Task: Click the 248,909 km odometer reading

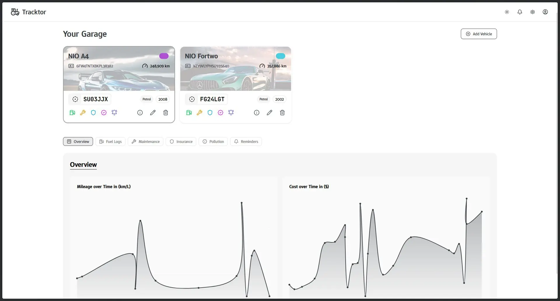Action: [x=160, y=66]
